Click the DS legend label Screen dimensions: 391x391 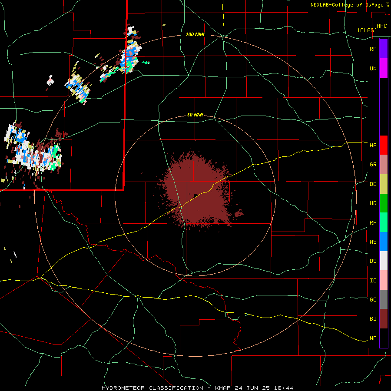[373, 261]
